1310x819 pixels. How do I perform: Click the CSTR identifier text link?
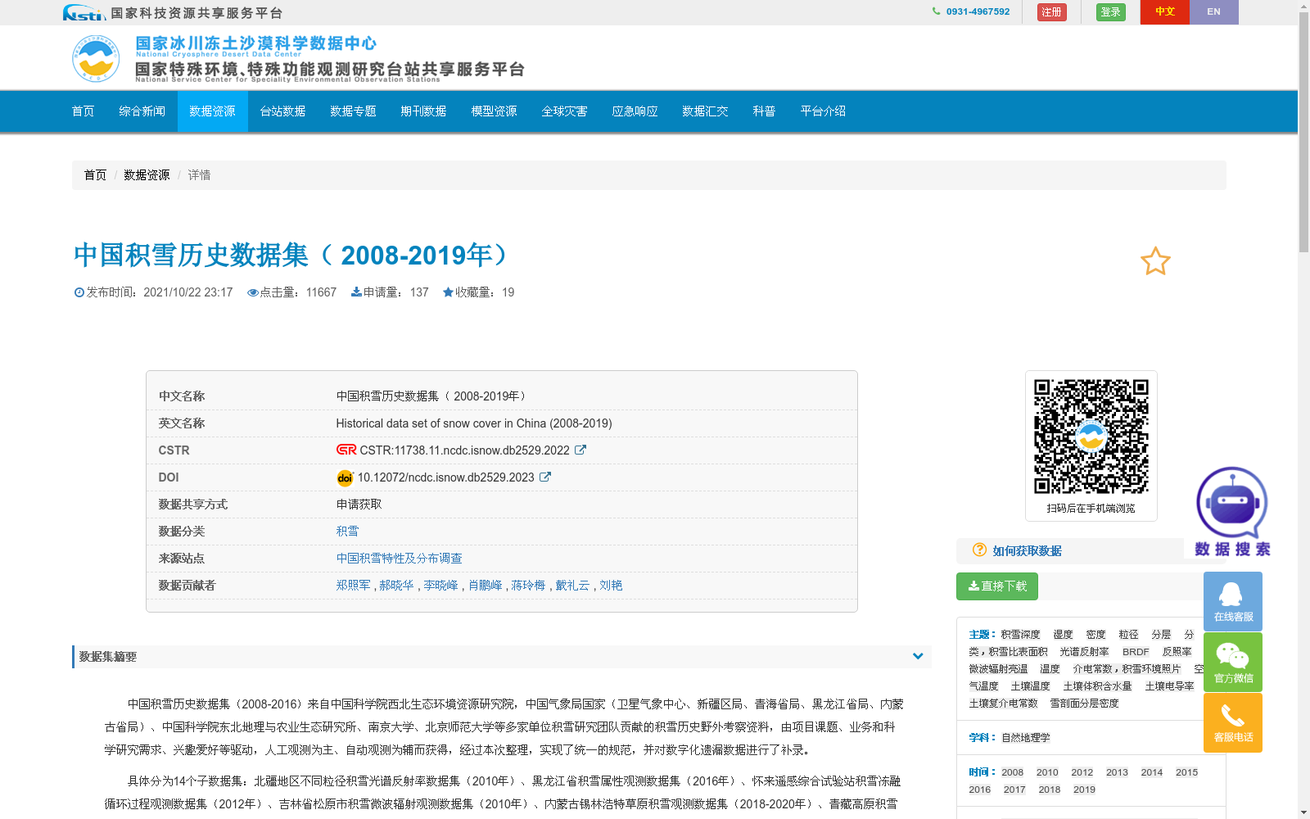[x=465, y=450]
